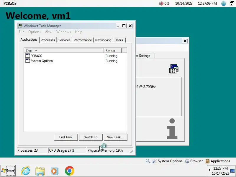Click the New Task... button

(115, 137)
